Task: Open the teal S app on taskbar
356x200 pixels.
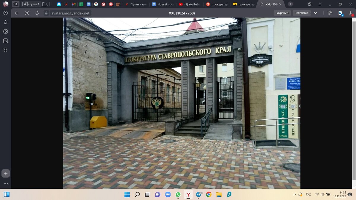Action: pos(229,194)
